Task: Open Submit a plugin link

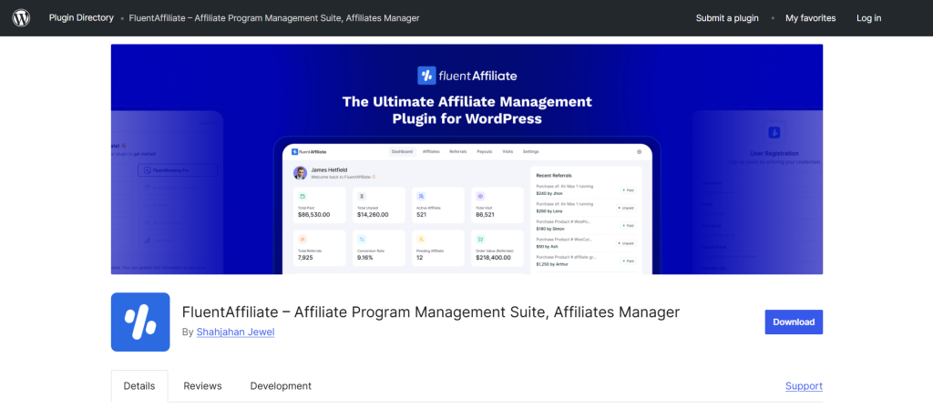Action: tap(727, 18)
